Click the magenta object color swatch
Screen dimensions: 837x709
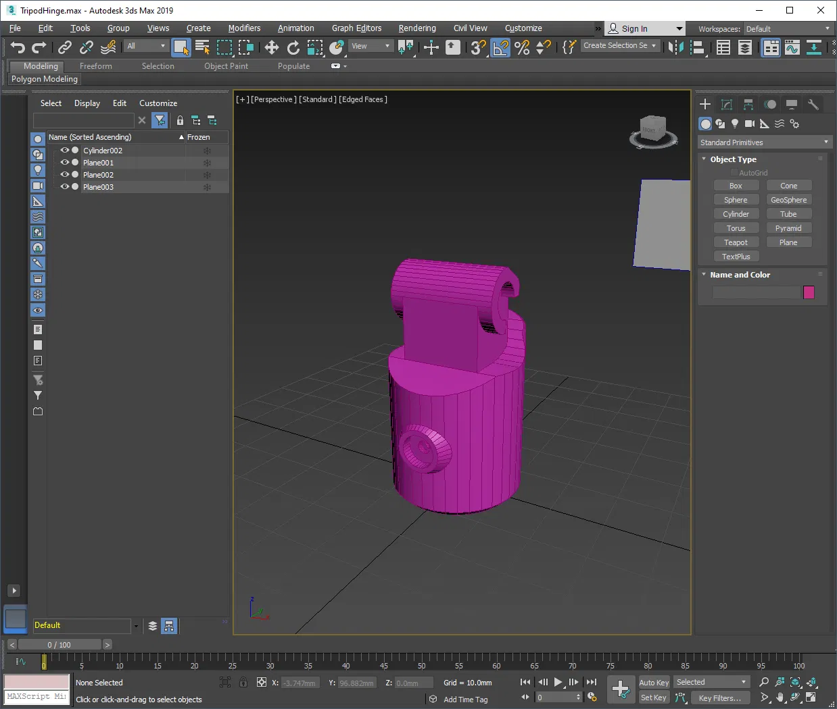point(809,292)
